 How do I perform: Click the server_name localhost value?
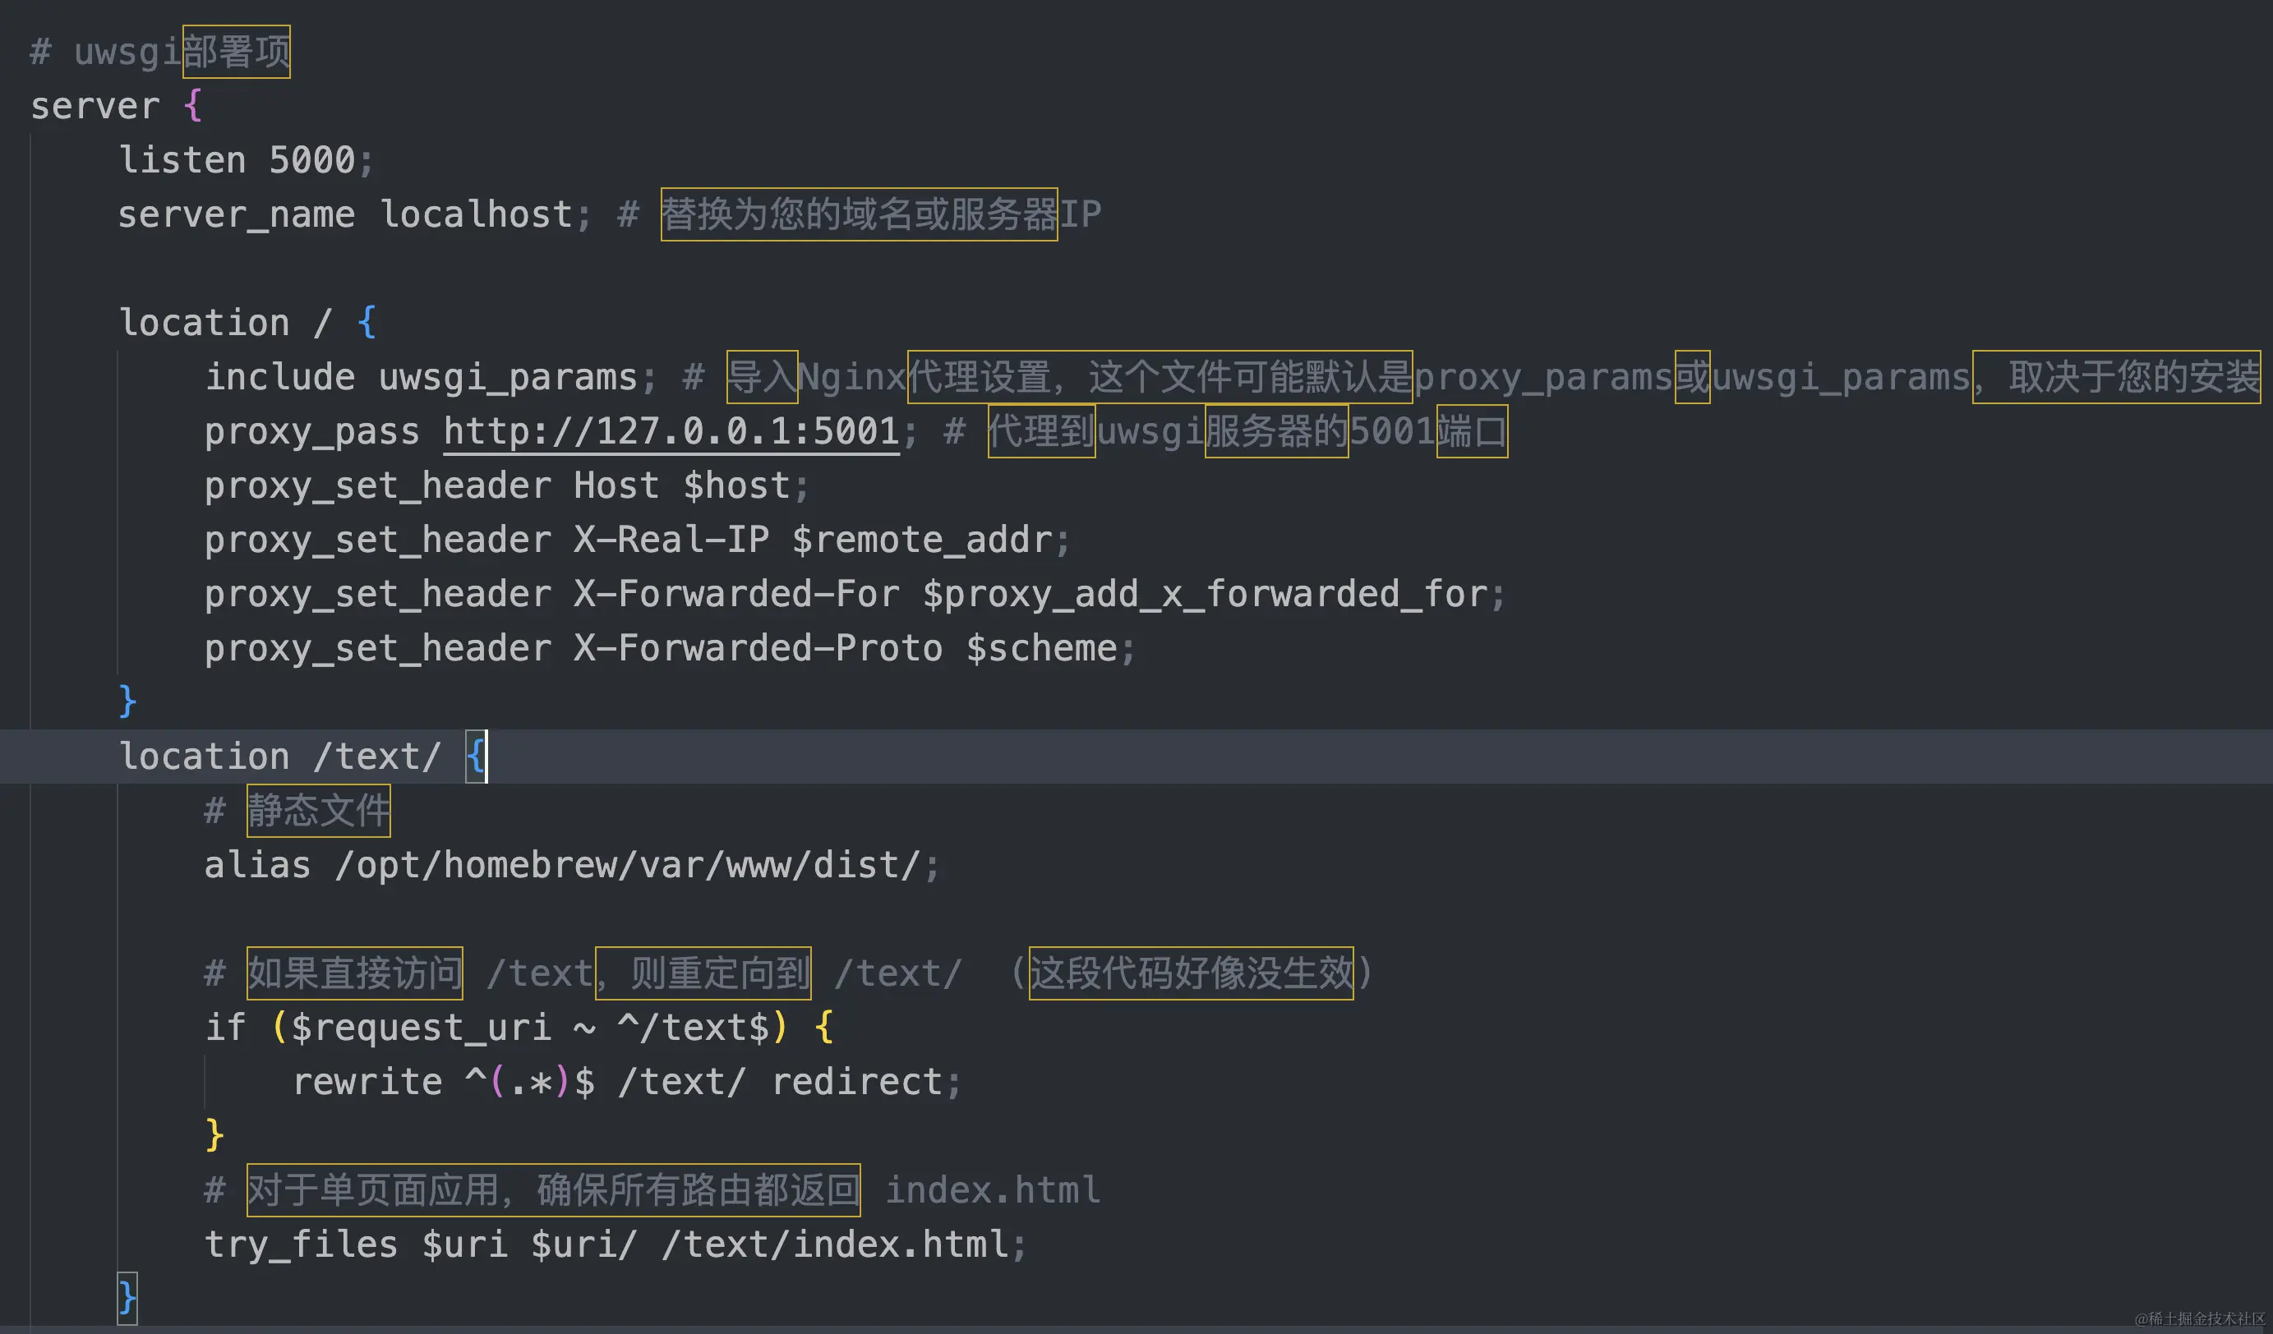(475, 214)
